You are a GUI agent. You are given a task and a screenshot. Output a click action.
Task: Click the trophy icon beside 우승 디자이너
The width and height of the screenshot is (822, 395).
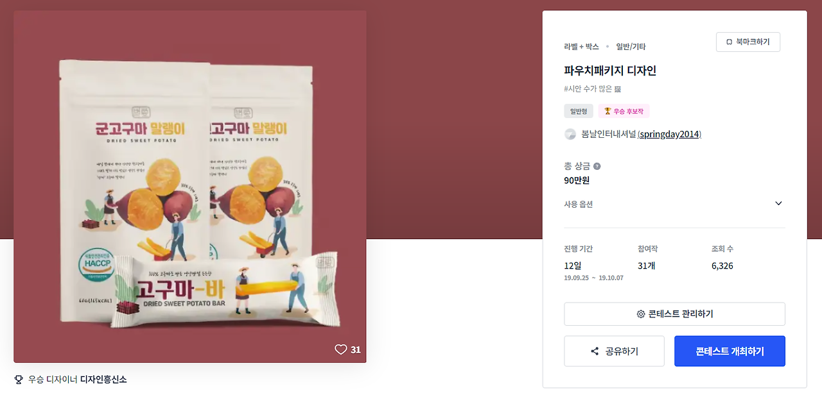pyautogui.click(x=19, y=380)
